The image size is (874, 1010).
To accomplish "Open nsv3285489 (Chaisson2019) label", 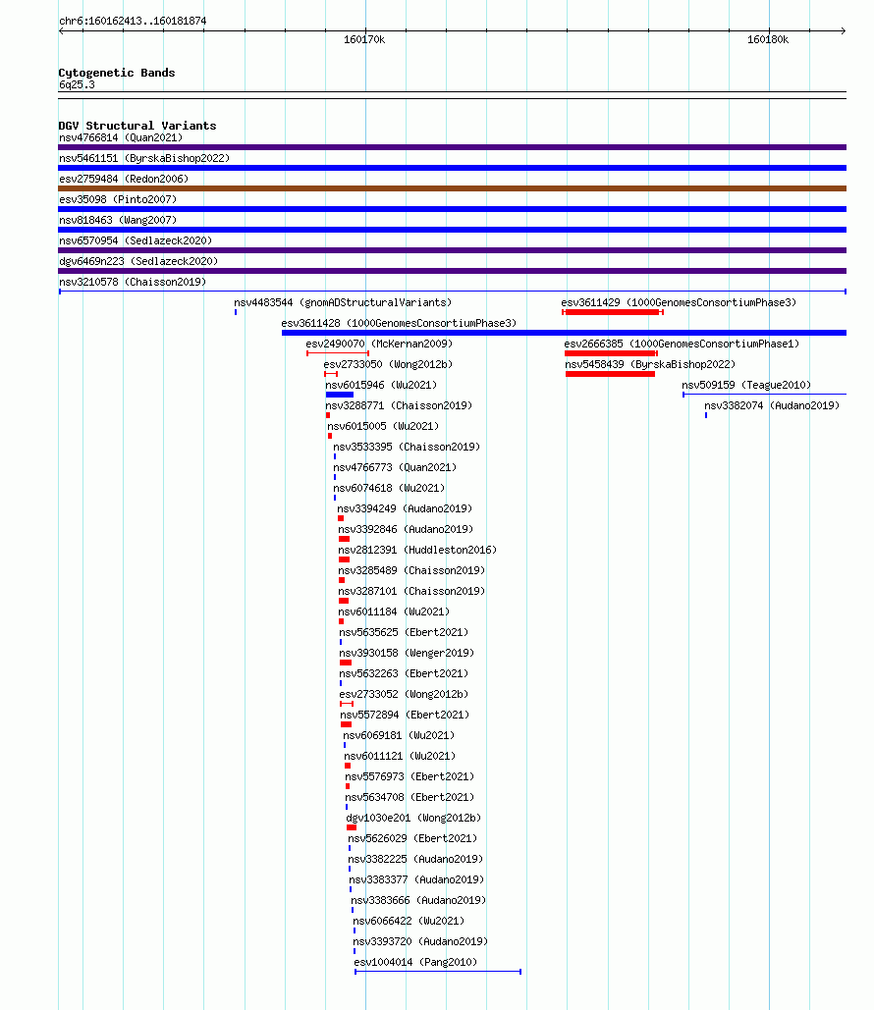I will pos(411,570).
